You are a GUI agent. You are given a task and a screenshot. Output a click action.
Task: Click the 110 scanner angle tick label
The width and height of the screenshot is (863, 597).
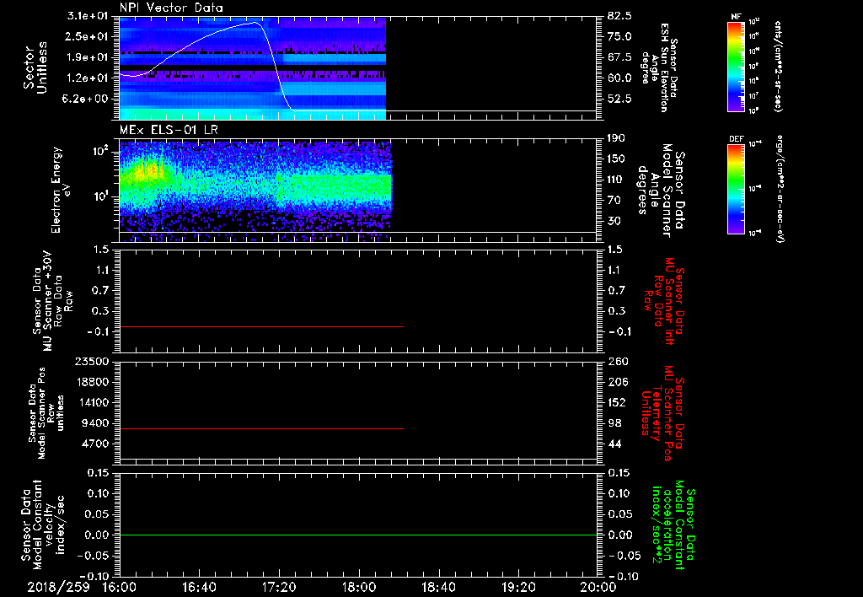click(x=617, y=180)
